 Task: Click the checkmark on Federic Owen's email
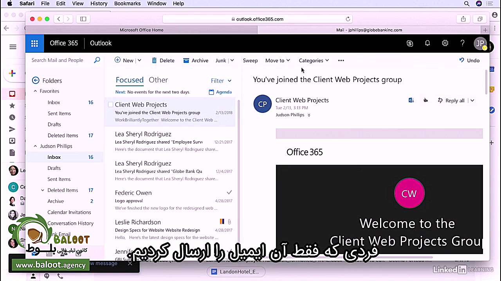(x=229, y=192)
